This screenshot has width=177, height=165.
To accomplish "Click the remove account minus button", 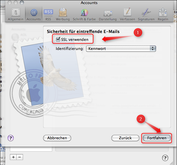I will click(20, 157).
